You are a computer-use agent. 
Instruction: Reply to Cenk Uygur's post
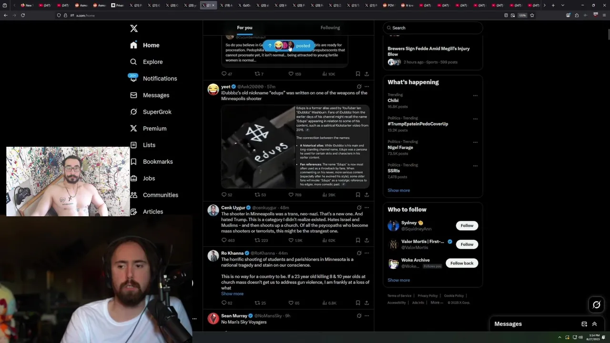pos(224,241)
